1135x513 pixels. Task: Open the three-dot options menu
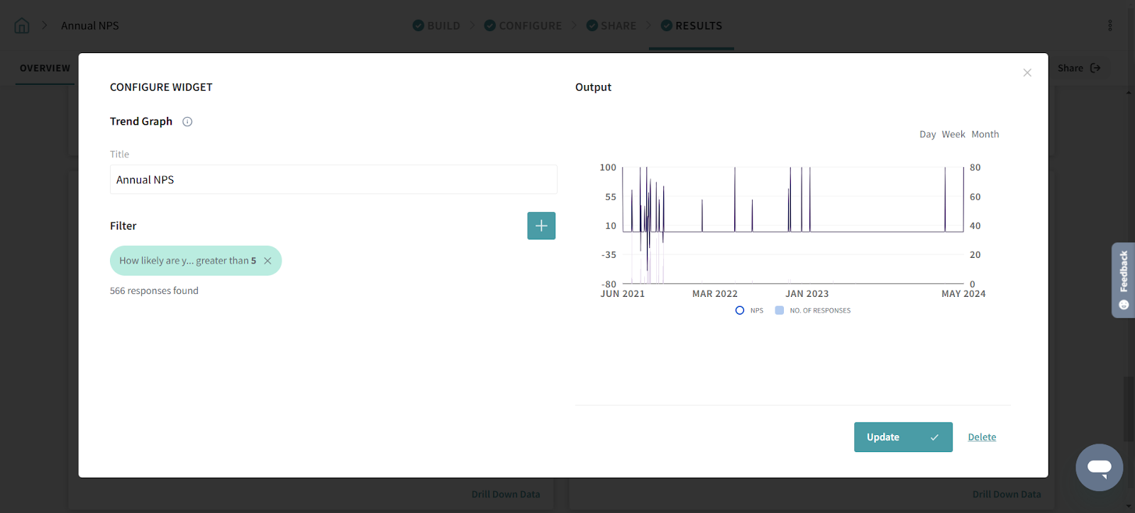1109,26
